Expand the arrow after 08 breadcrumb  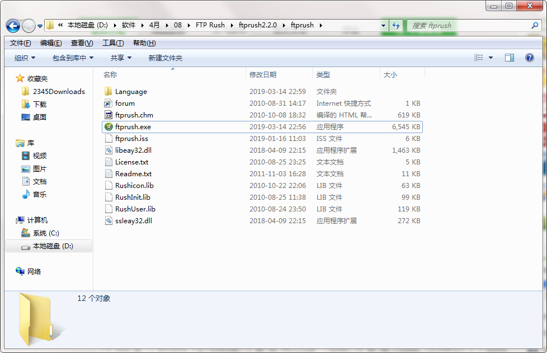pos(188,26)
